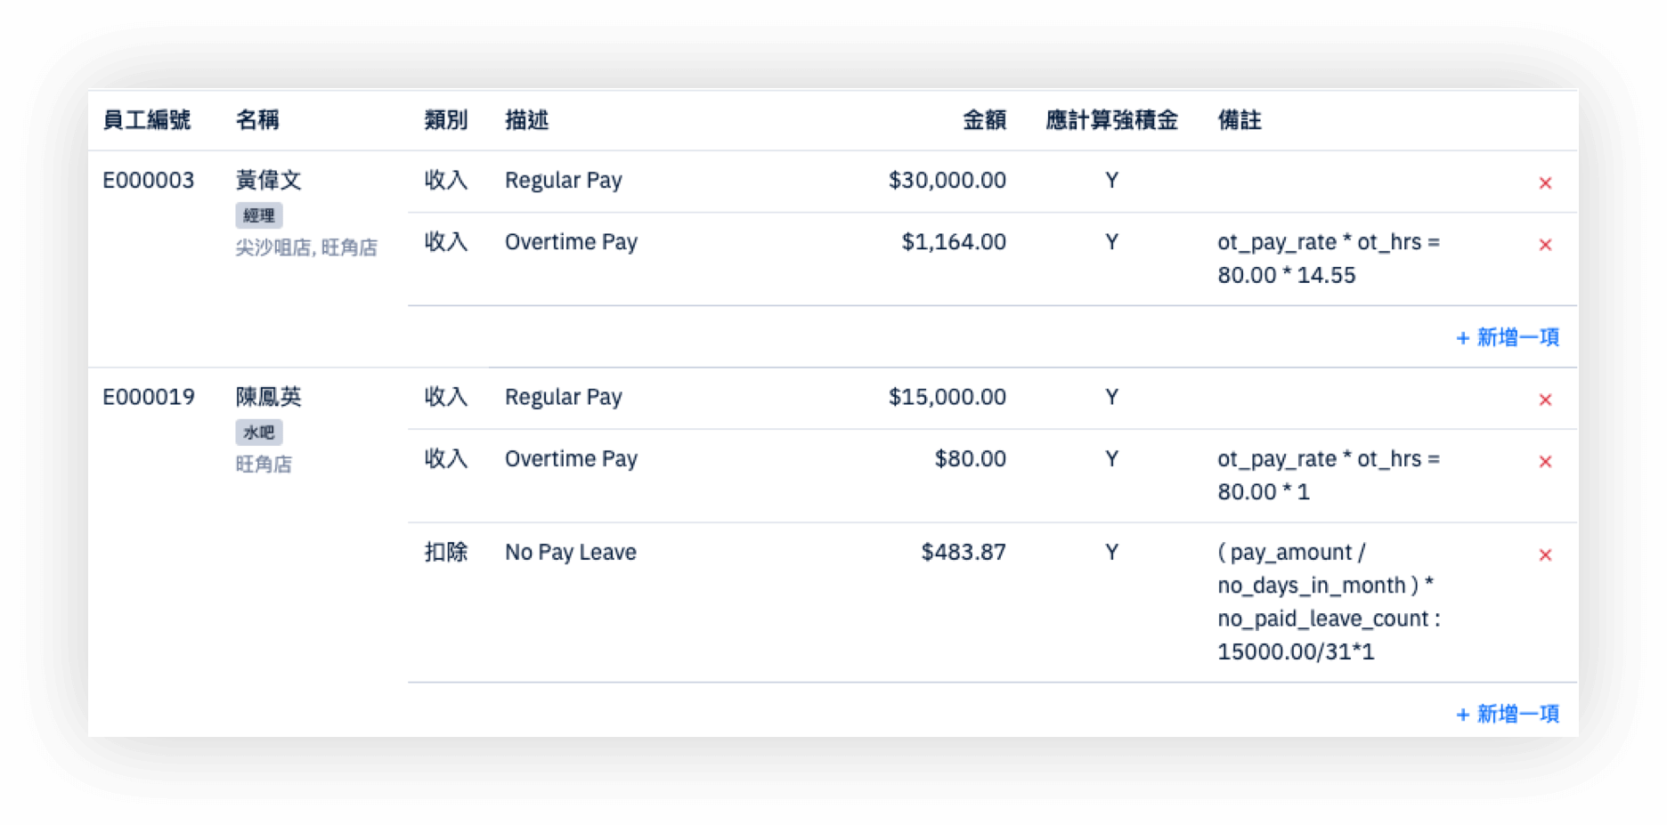Viewport: 1667px width, 825px height.
Task: Delete the No Pay Leave deduction
Action: point(1545,555)
